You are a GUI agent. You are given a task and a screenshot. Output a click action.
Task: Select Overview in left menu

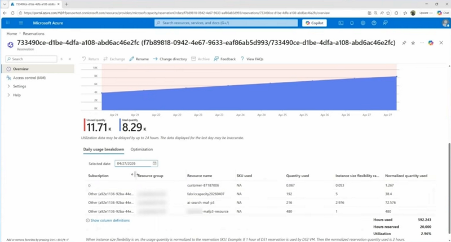point(38,69)
